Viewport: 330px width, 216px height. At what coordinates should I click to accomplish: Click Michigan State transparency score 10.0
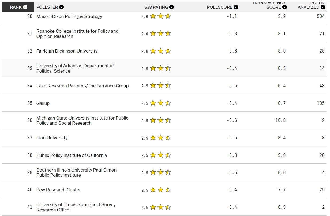[281, 120]
